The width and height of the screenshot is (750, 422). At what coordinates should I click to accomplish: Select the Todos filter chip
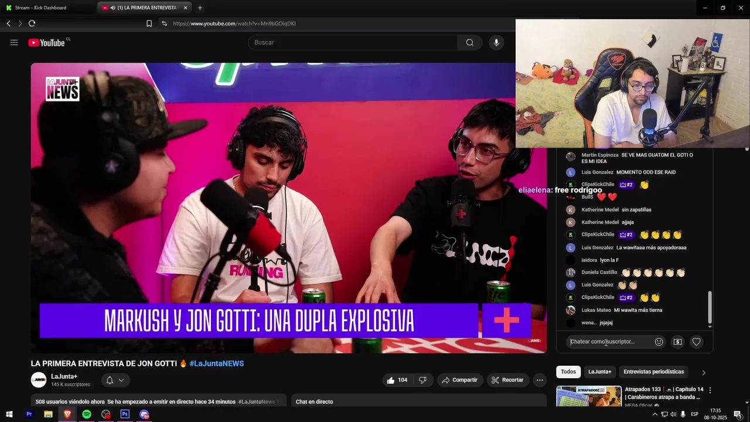568,372
